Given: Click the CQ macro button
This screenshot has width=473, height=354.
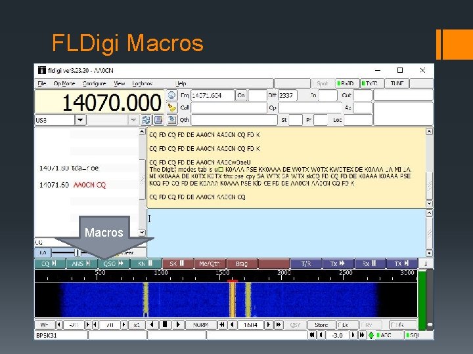Looking at the screenshot, I should (x=50, y=264).
